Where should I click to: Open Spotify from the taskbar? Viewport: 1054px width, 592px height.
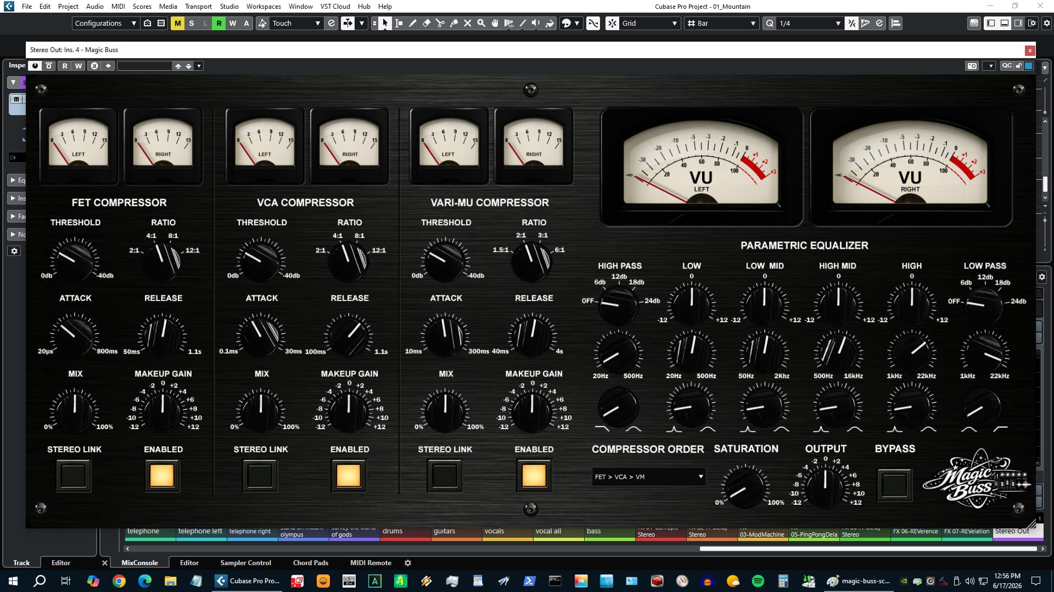(758, 581)
